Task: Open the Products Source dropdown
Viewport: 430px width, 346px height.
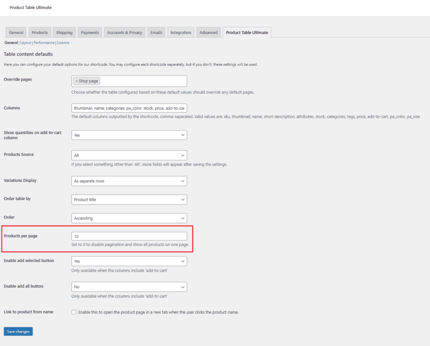Action: [129, 155]
